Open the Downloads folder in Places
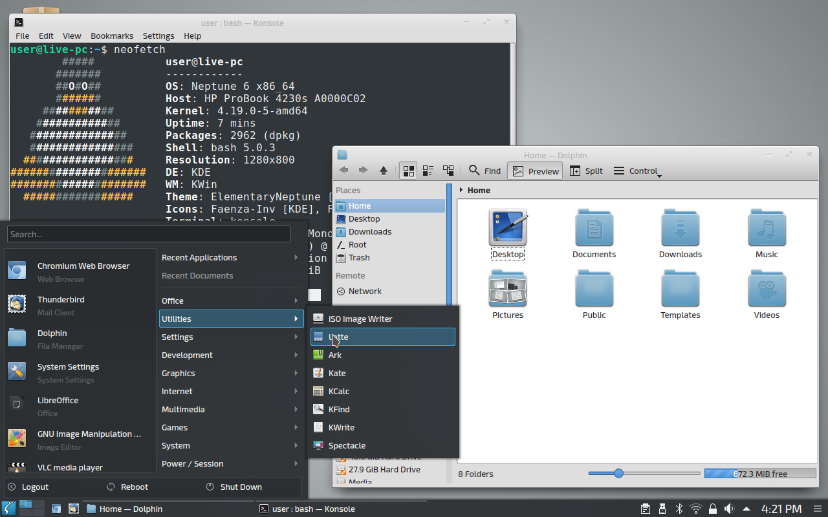 click(369, 231)
